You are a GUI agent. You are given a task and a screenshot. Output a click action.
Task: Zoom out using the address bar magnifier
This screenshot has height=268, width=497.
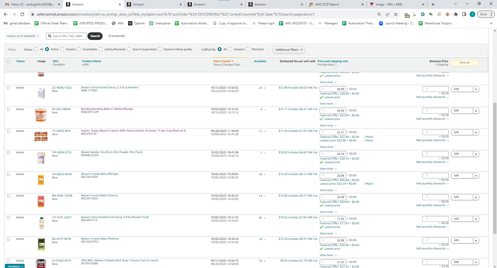click(x=379, y=14)
